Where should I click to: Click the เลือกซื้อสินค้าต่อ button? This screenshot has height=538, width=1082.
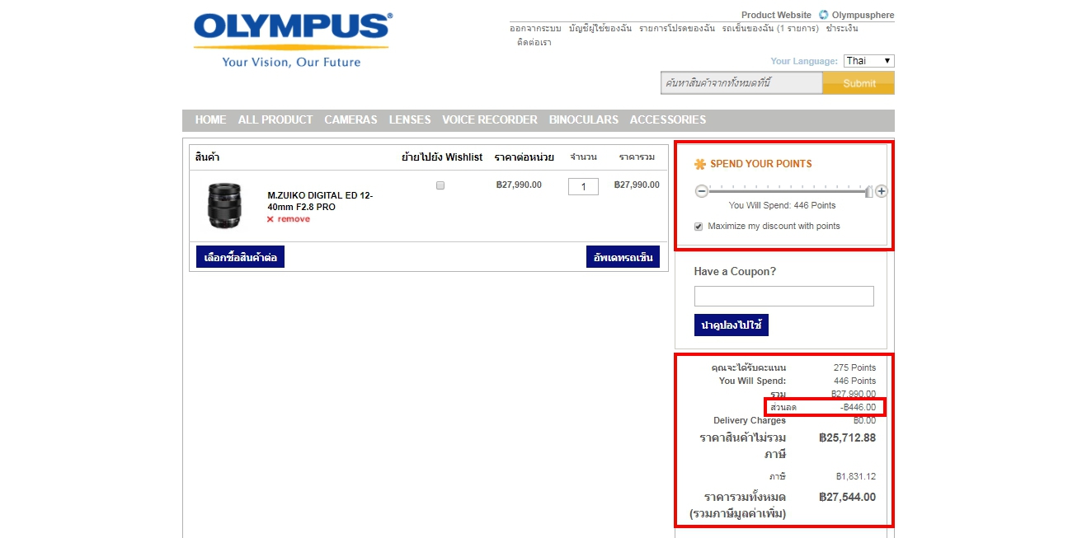[x=240, y=257]
